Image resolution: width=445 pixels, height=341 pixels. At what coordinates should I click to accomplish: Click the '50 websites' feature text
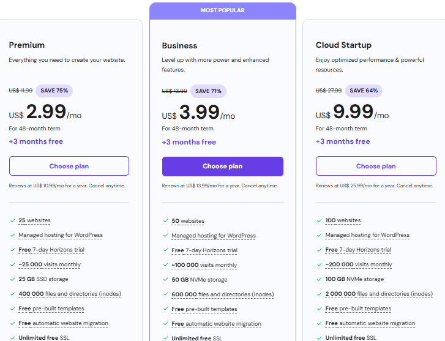tap(188, 221)
